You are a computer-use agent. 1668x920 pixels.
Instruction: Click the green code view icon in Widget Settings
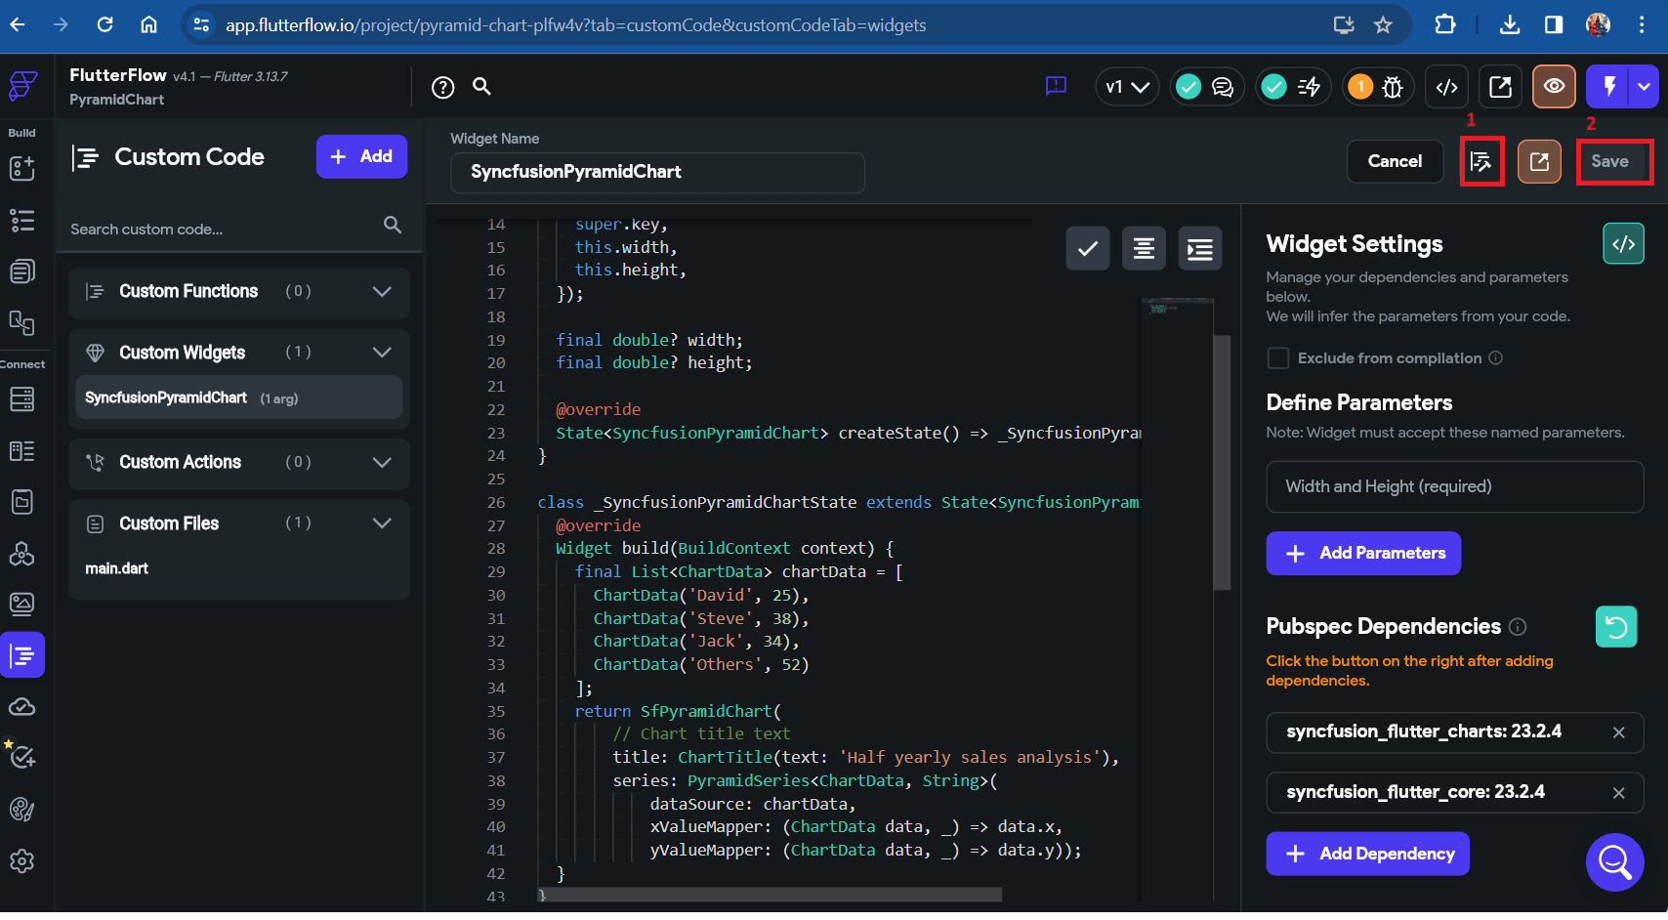[x=1623, y=244]
